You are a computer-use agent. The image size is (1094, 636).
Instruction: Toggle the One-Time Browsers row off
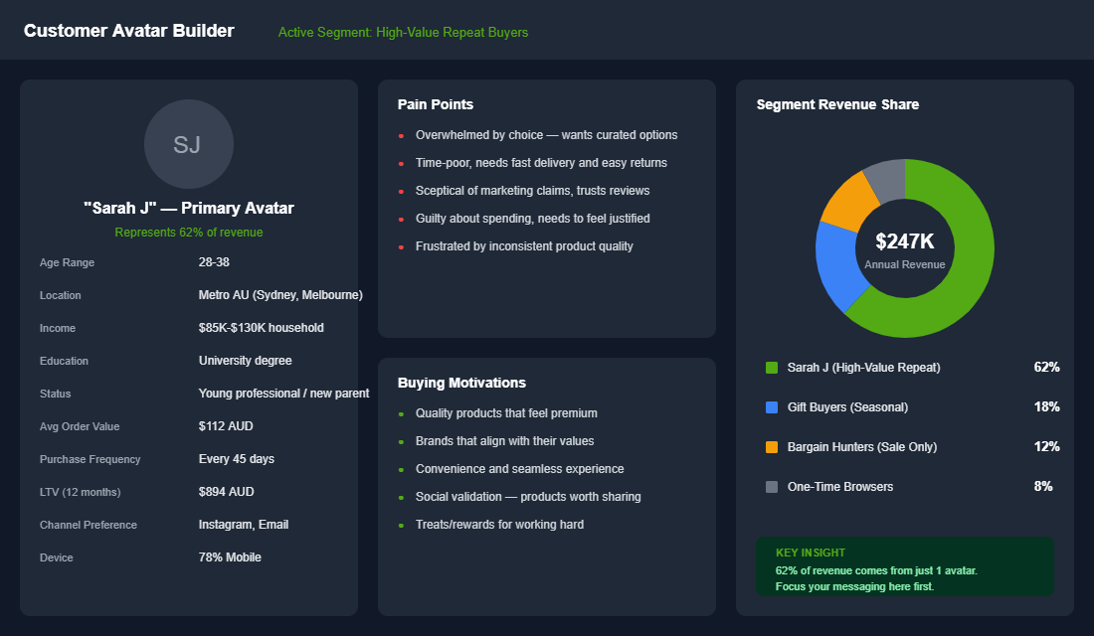pos(905,486)
